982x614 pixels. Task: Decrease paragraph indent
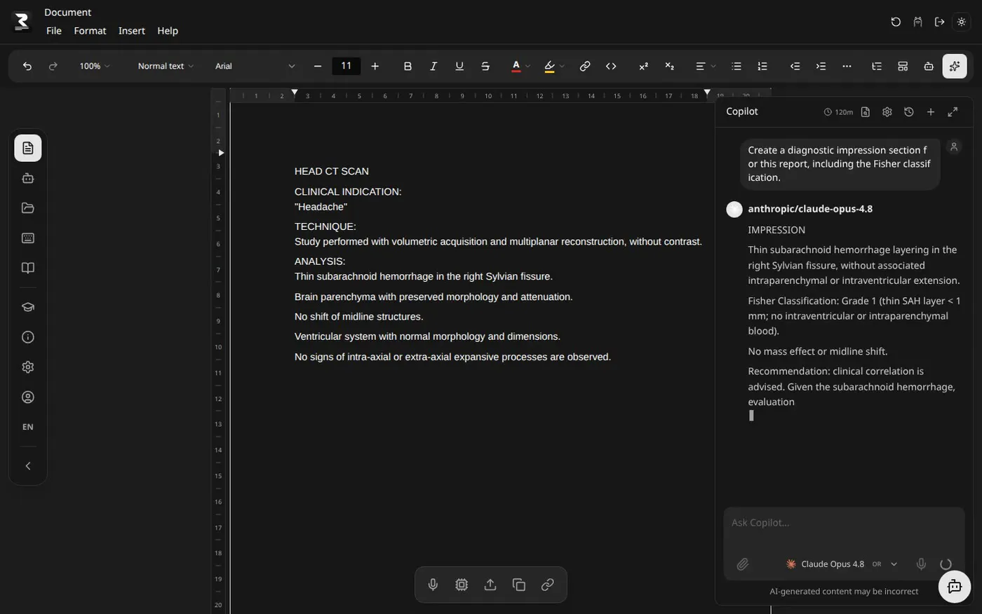tap(795, 66)
